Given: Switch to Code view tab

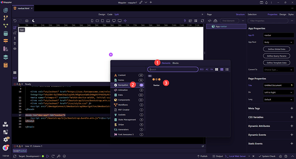Looking at the screenshot, I should (110, 14).
